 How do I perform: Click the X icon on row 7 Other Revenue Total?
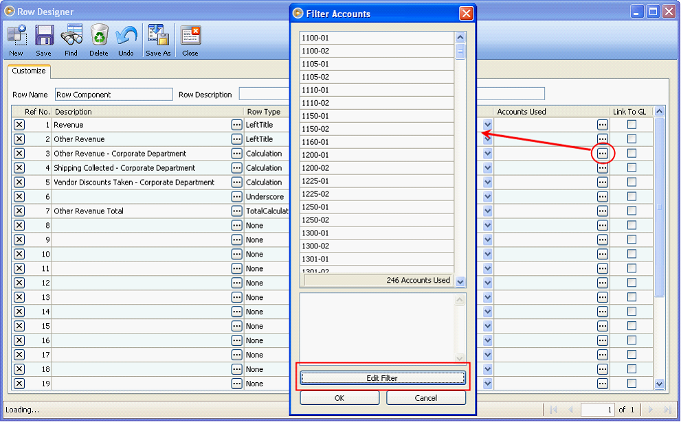(x=19, y=211)
